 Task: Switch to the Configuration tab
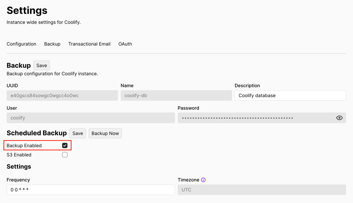(21, 44)
